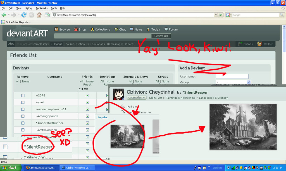Open the File menu
Image resolution: width=286 pixels, height=171 pixels.
[x=3, y=8]
